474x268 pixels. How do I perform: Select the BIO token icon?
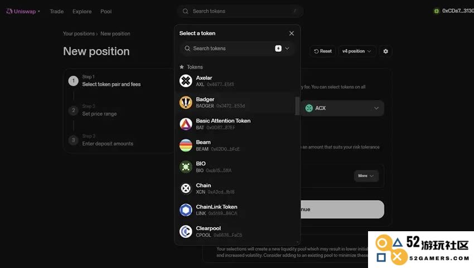click(186, 167)
